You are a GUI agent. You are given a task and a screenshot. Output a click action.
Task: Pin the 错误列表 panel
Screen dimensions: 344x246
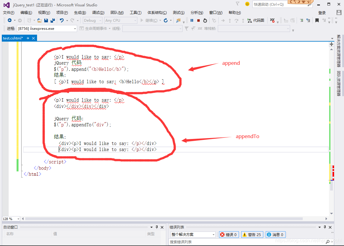(325, 227)
